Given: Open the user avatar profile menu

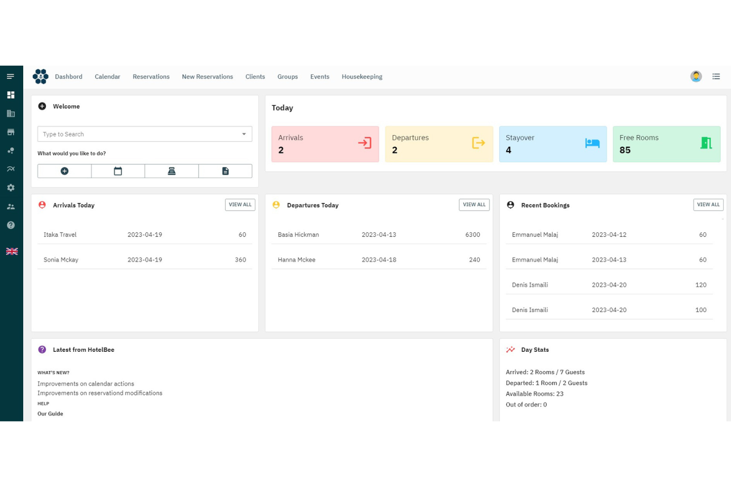Looking at the screenshot, I should [696, 76].
